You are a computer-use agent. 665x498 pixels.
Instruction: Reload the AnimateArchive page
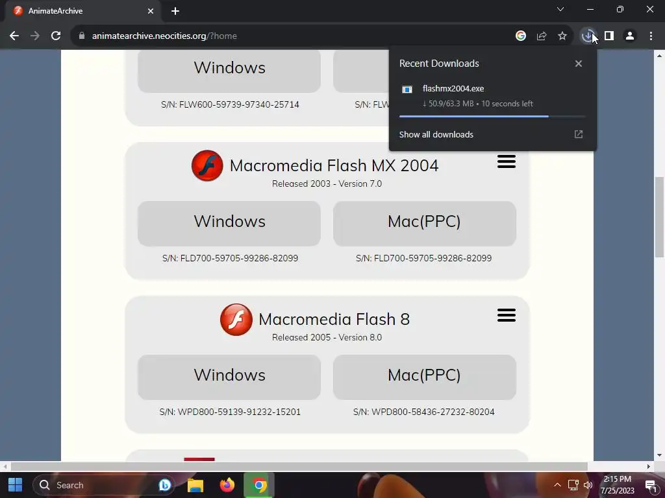(56, 36)
